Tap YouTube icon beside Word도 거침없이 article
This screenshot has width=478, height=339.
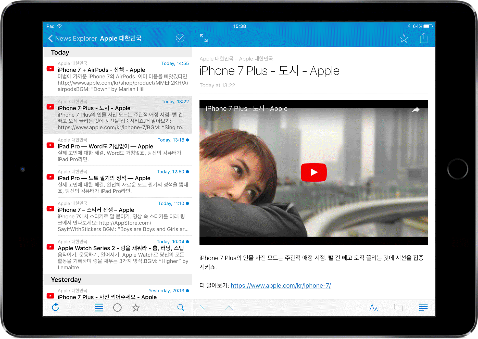pyautogui.click(x=51, y=145)
